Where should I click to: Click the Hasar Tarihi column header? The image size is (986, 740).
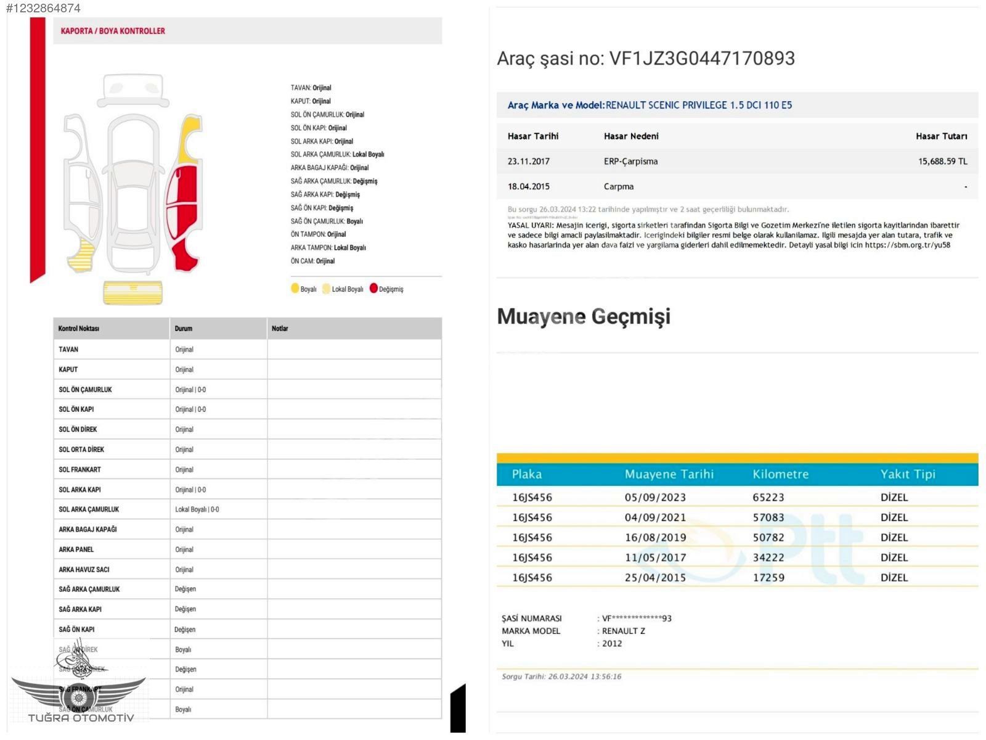[x=533, y=136]
